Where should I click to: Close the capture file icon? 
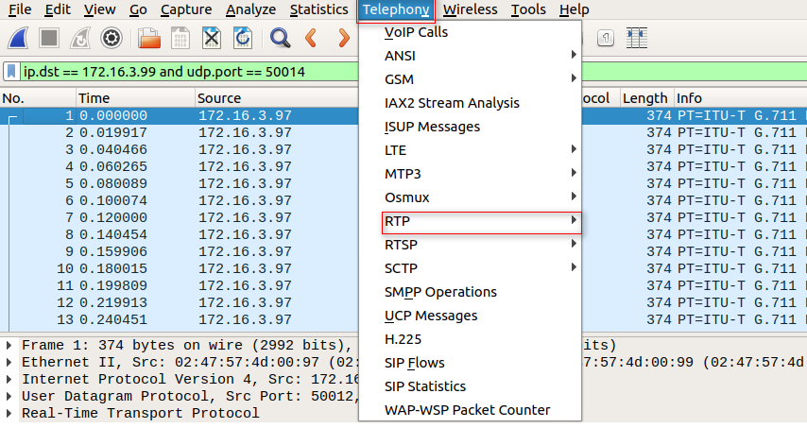(212, 38)
